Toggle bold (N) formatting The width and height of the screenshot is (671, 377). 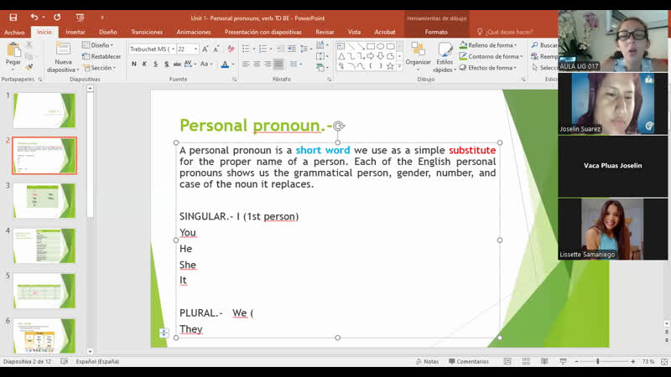click(133, 64)
